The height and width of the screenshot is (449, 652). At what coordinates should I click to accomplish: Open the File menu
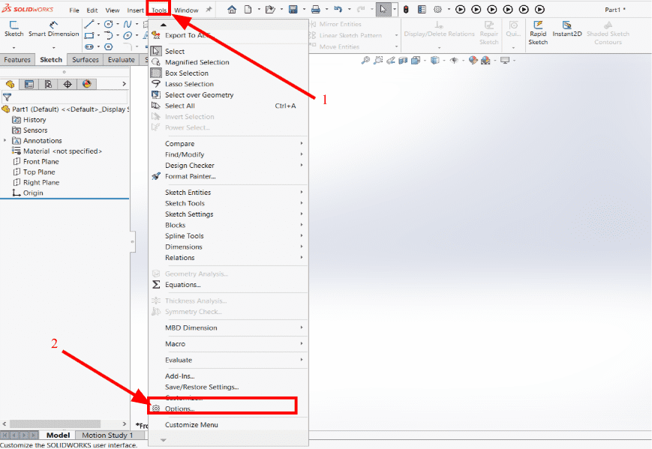(x=74, y=10)
